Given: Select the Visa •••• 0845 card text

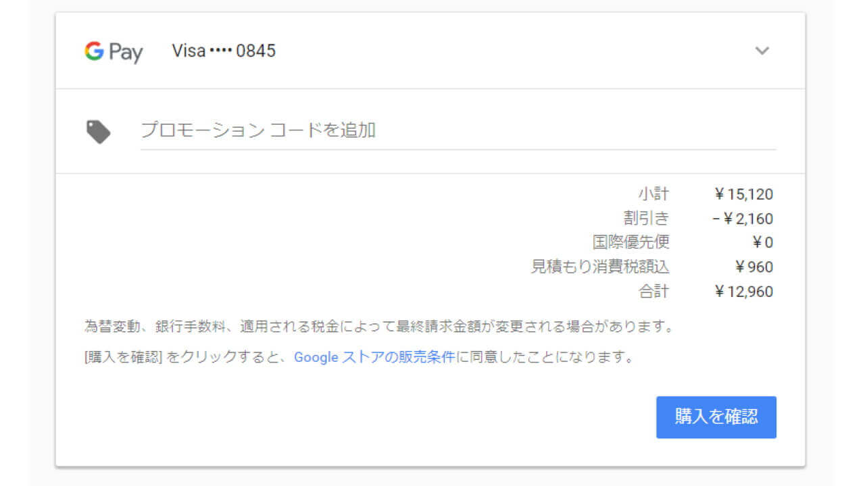Looking at the screenshot, I should pyautogui.click(x=224, y=51).
